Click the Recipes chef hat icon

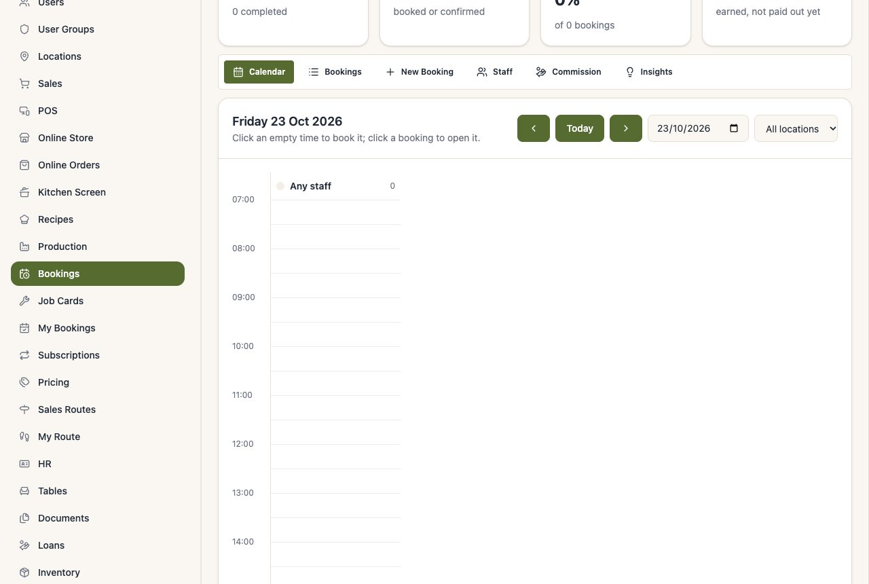coord(24,219)
